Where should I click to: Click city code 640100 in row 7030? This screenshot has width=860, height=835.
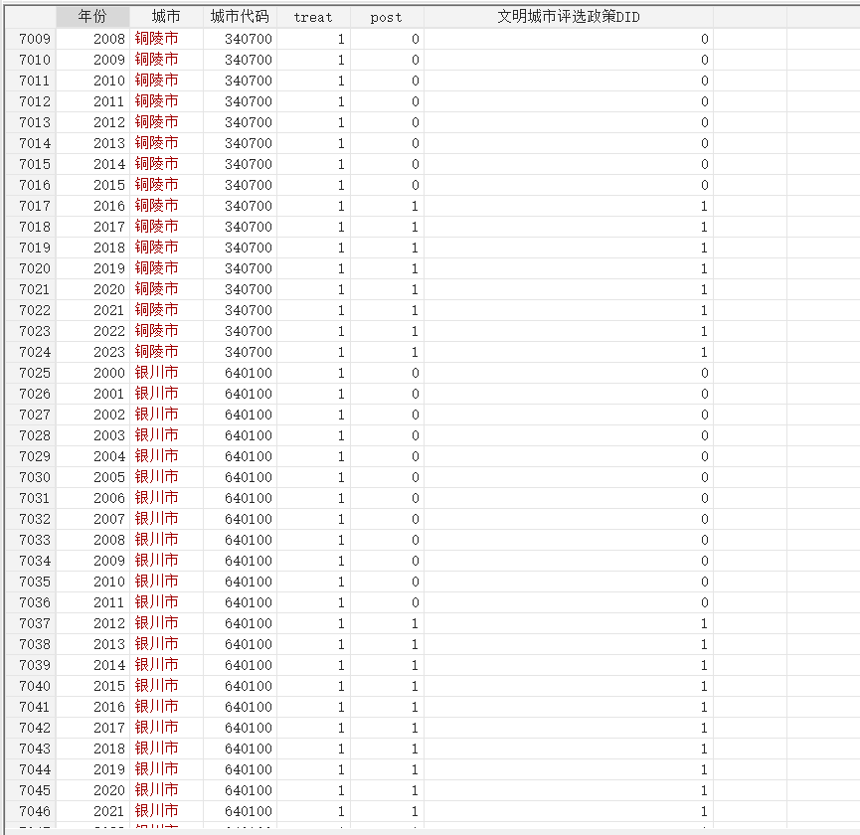point(240,477)
